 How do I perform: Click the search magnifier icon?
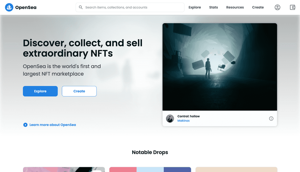coord(81,7)
